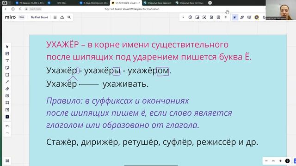Zoom out with the minus button

tap(266, 161)
